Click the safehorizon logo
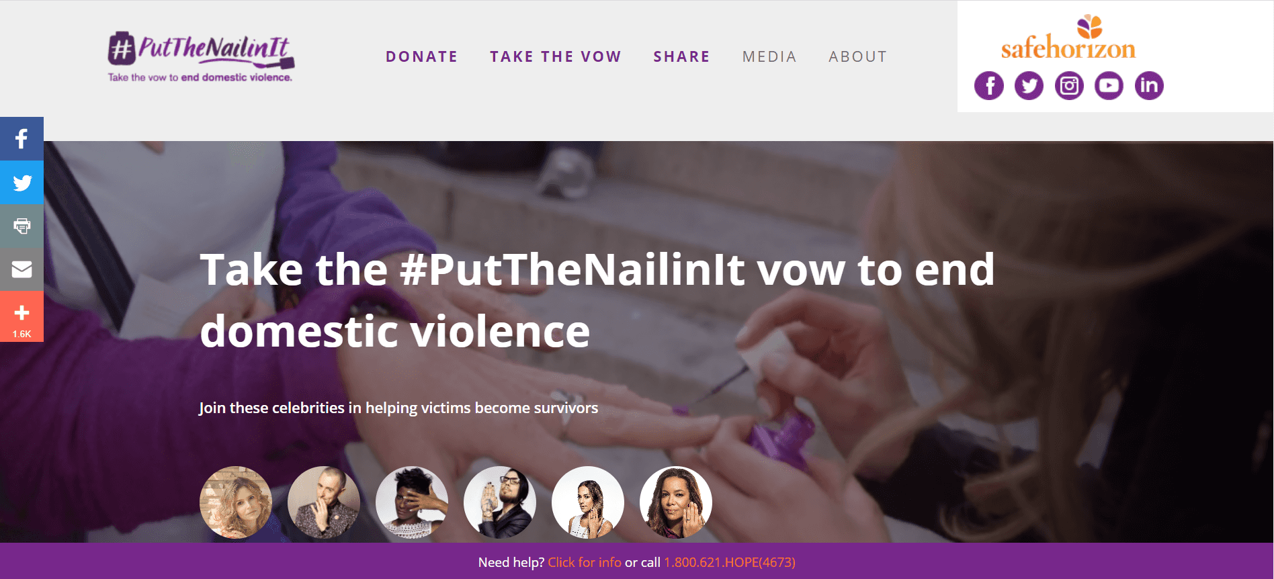The width and height of the screenshot is (1274, 579). (1068, 38)
